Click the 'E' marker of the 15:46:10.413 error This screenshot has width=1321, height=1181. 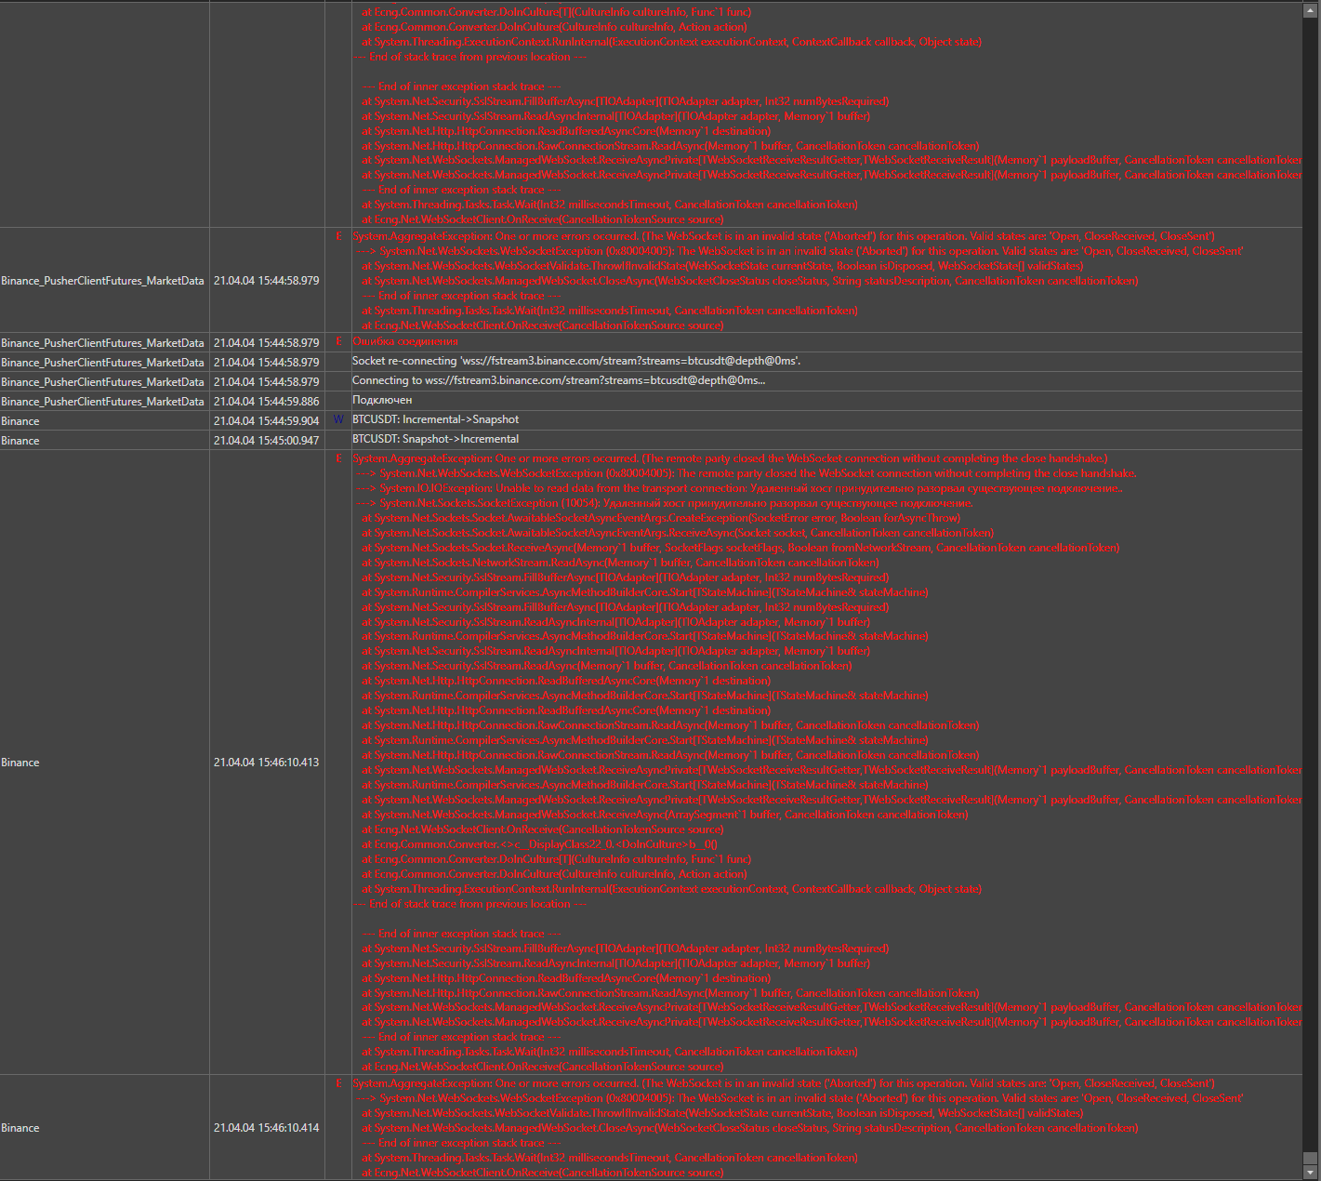click(338, 458)
